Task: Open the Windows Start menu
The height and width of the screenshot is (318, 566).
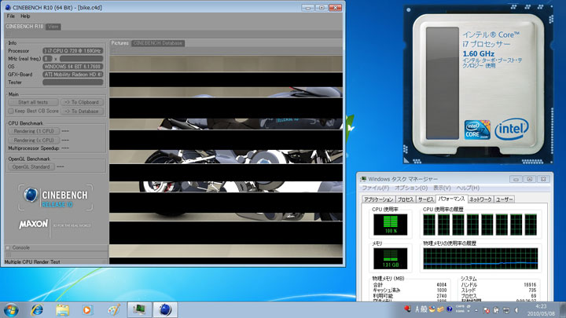Action: pyautogui.click(x=11, y=310)
